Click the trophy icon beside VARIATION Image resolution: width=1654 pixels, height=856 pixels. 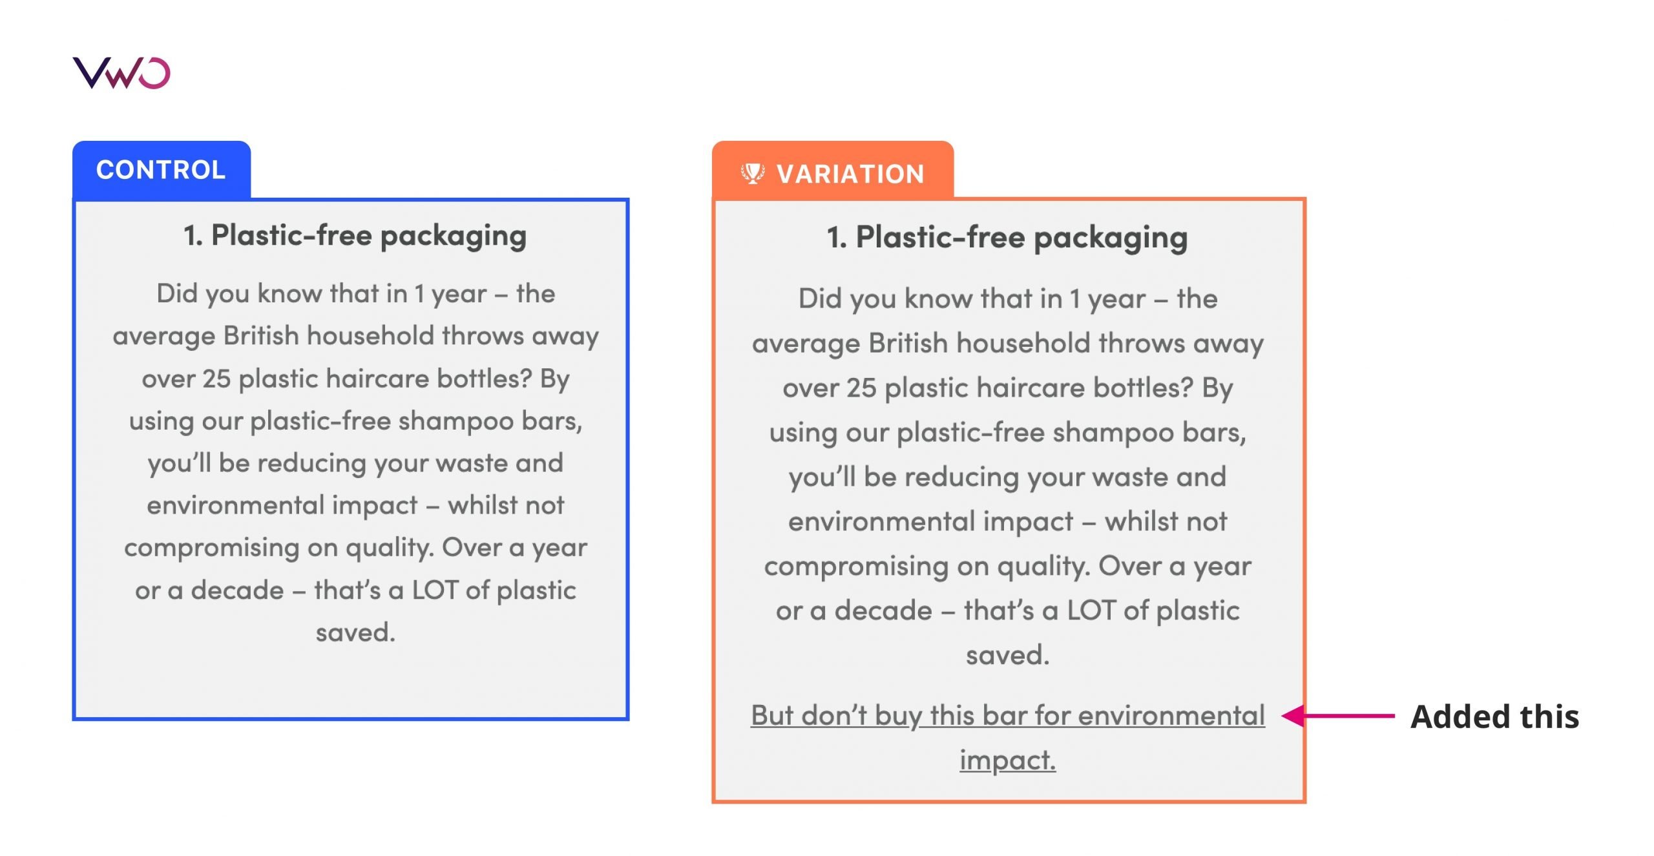pos(752,174)
